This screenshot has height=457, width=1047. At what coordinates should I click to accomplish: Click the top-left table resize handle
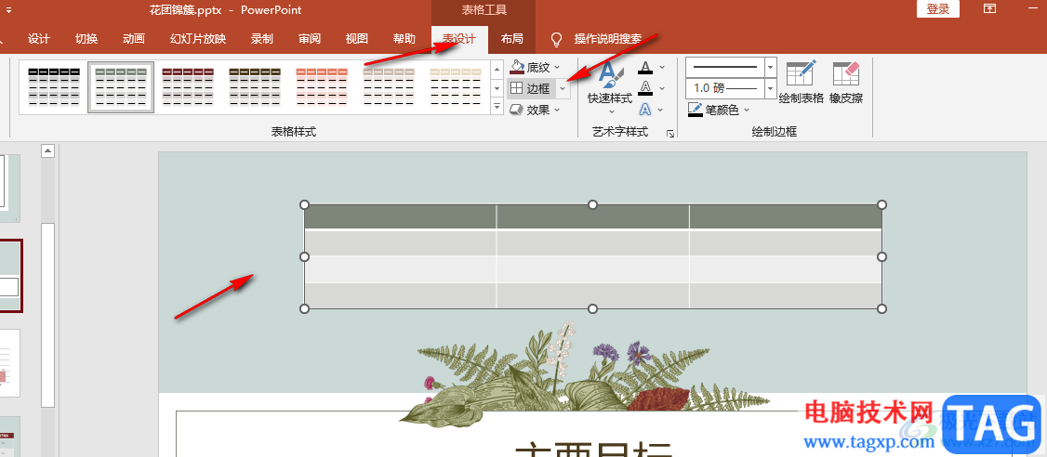[304, 204]
